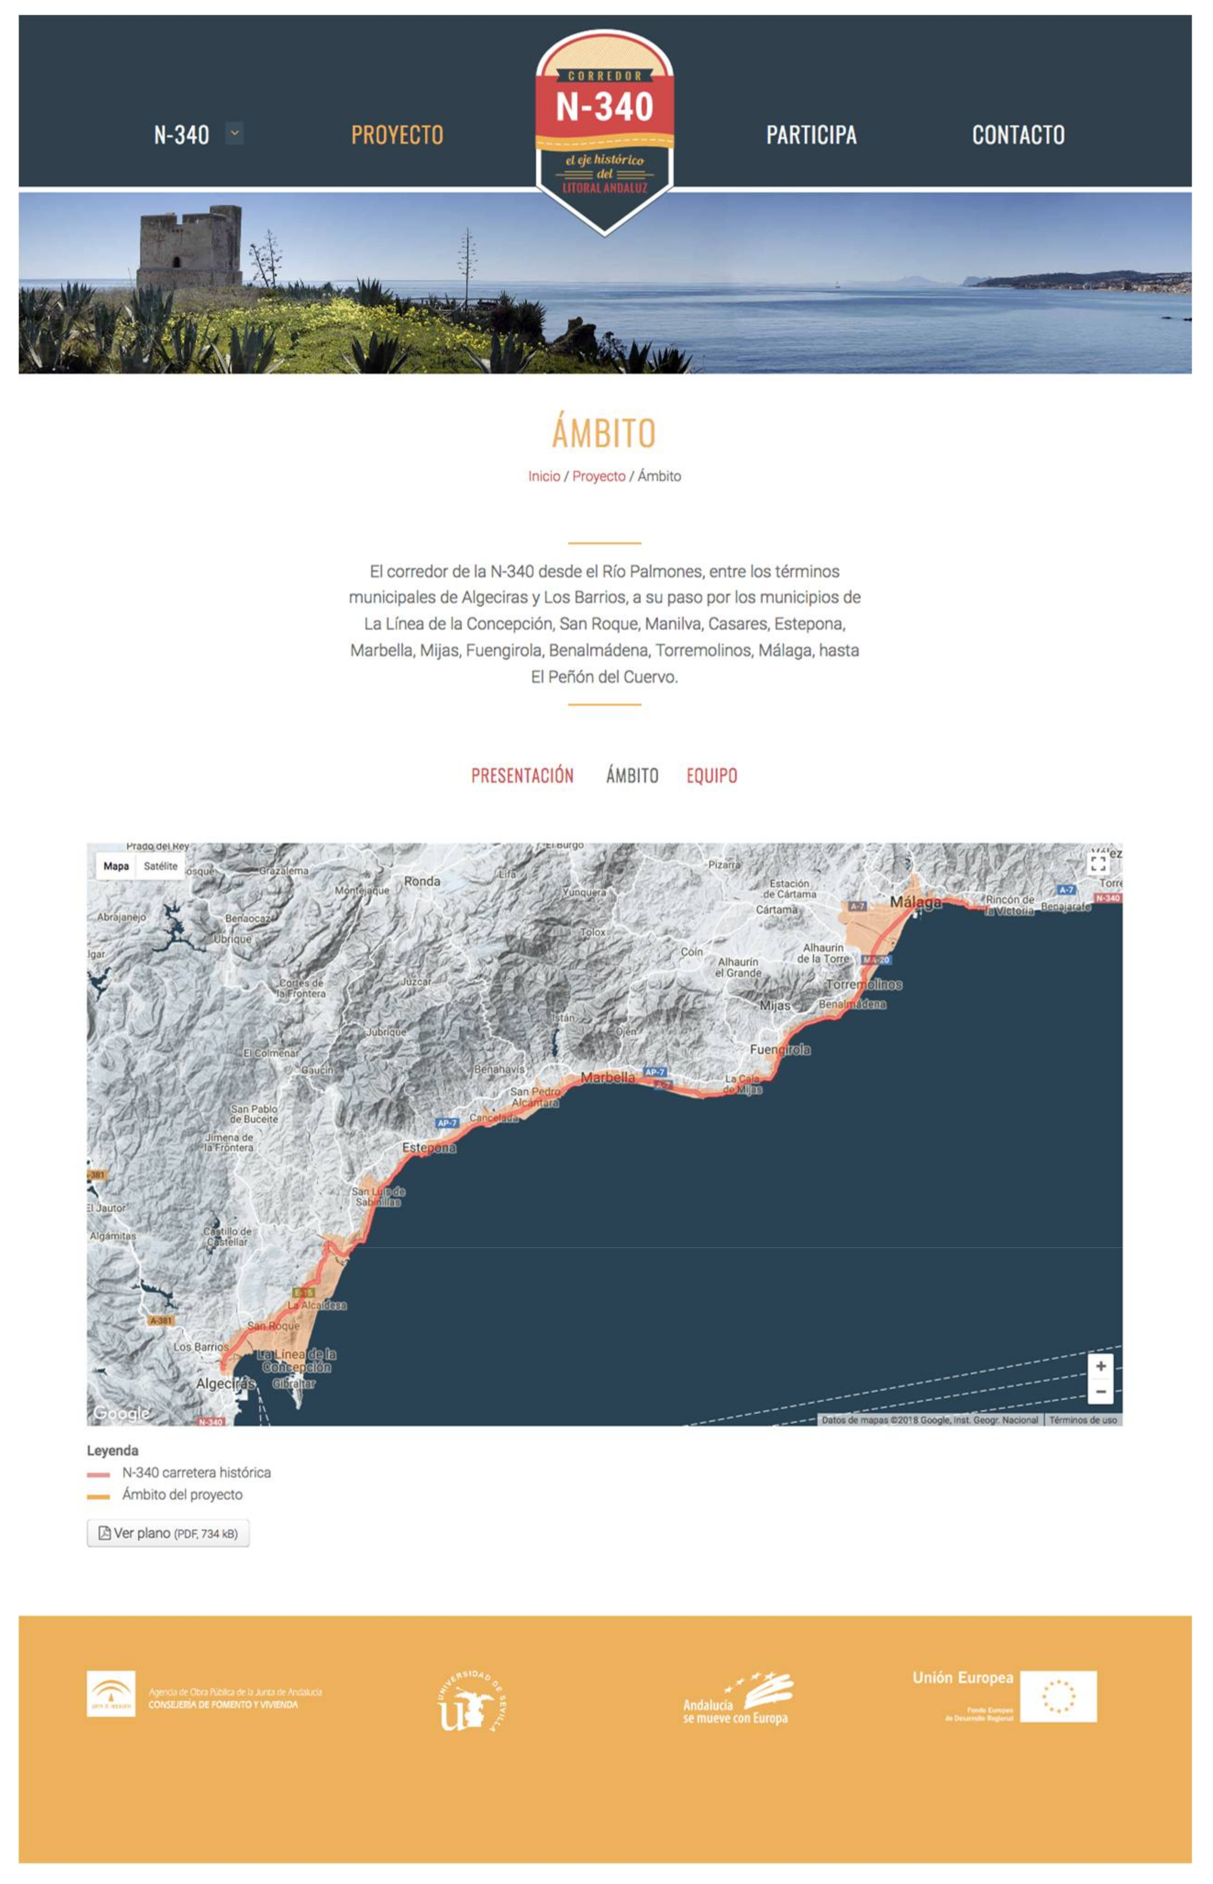This screenshot has height=1884, width=1213.
Task: Open the Proyecto menu item
Action: coord(397,135)
